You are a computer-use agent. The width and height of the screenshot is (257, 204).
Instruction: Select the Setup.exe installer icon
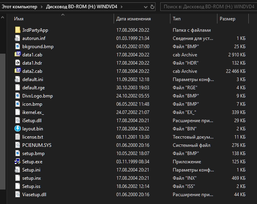click(x=18, y=162)
